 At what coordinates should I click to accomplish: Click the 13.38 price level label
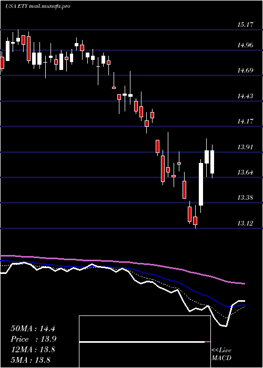(245, 198)
